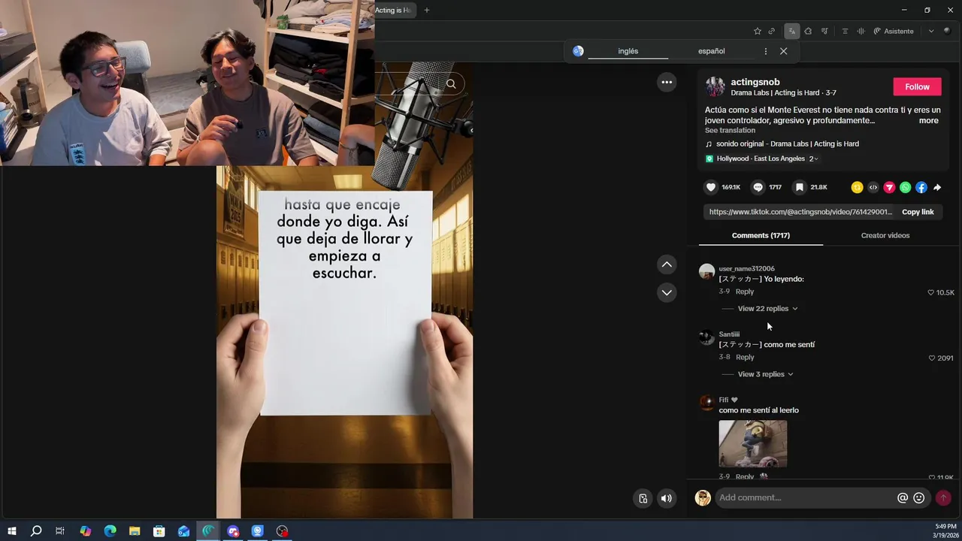Go to previous video up arrow
Image resolution: width=962 pixels, height=541 pixels.
tap(667, 264)
